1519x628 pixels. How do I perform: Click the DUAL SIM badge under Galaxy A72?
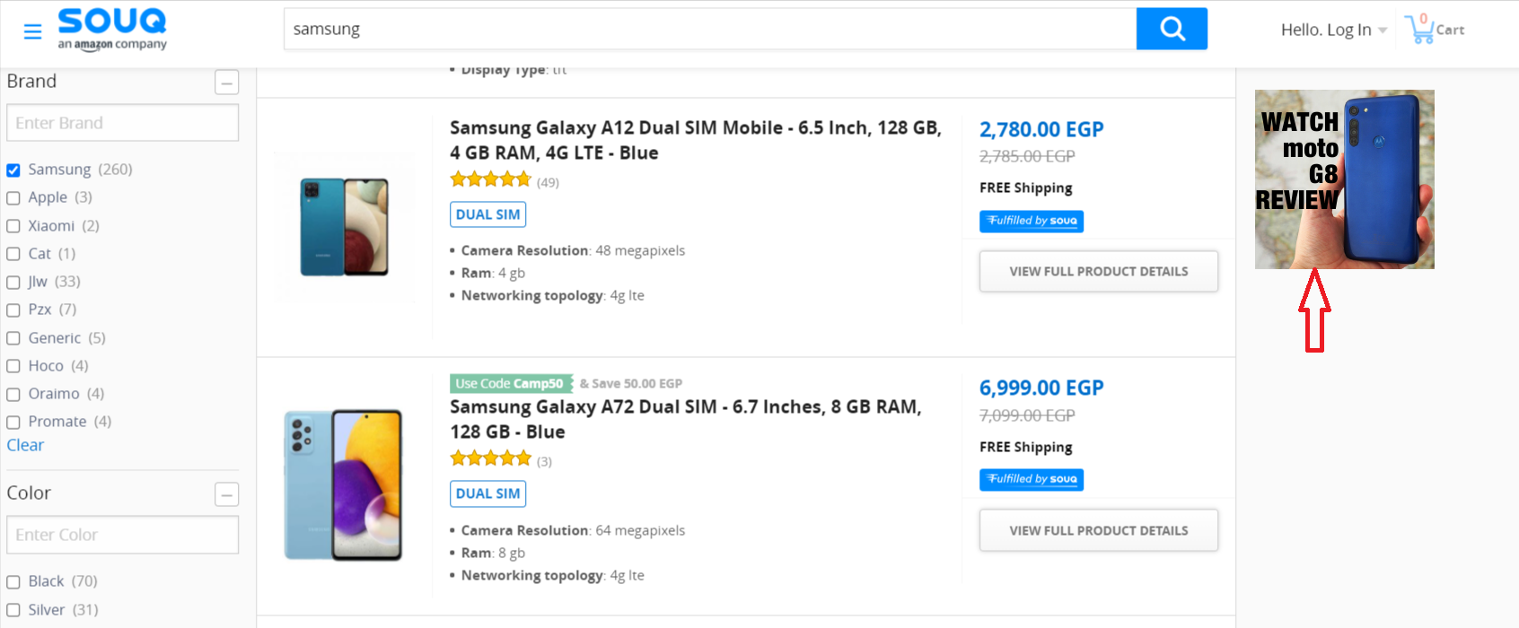pos(487,493)
